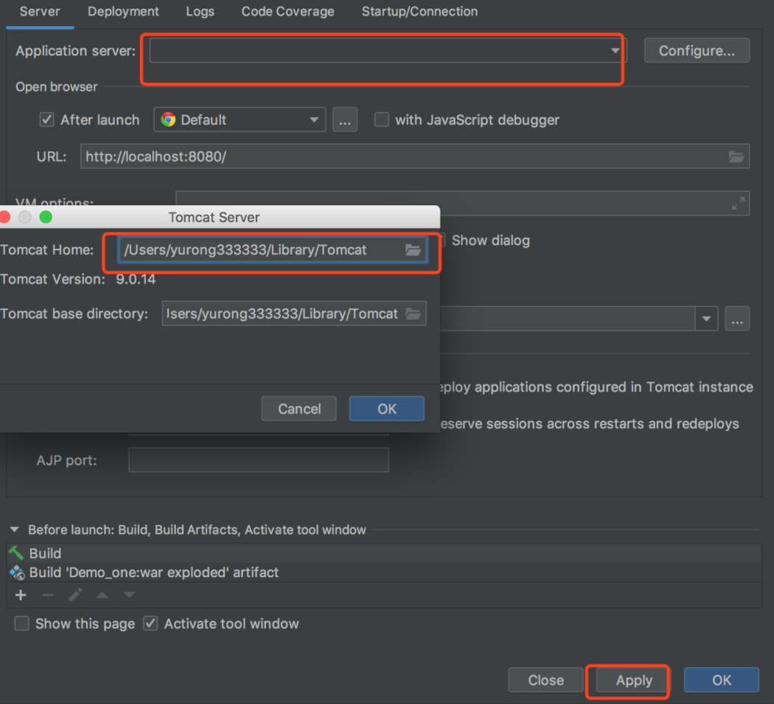Edit the task with the pencil icon
Viewport: 774px width, 704px height.
click(75, 595)
